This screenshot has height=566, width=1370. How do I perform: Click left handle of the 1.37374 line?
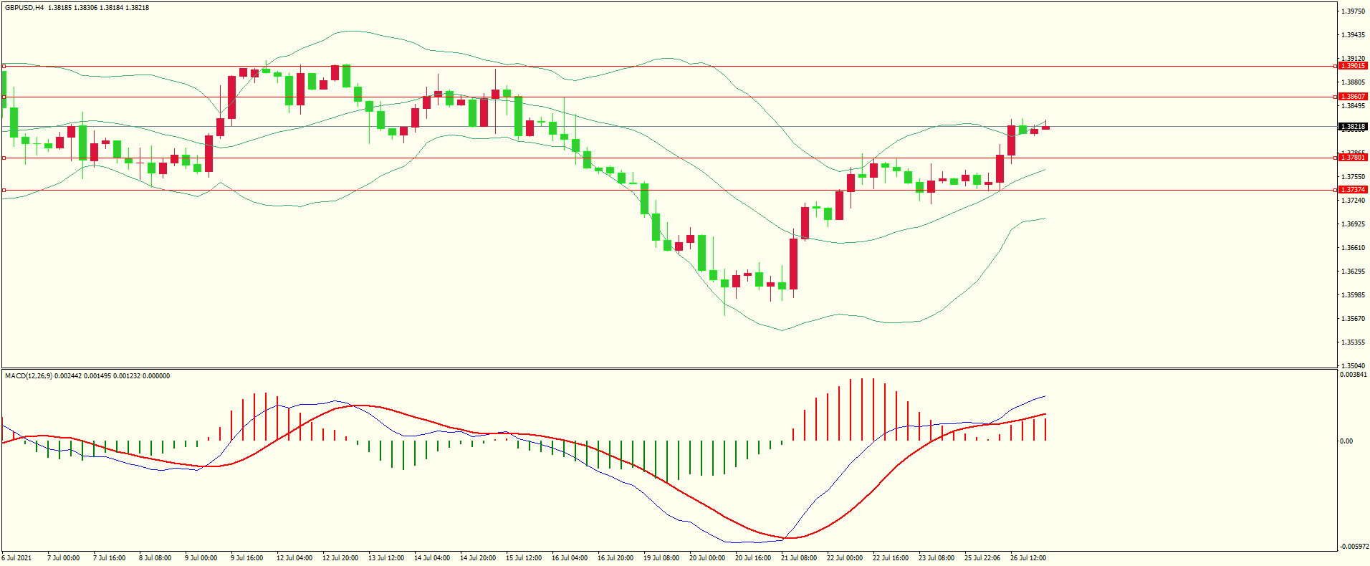(4, 190)
